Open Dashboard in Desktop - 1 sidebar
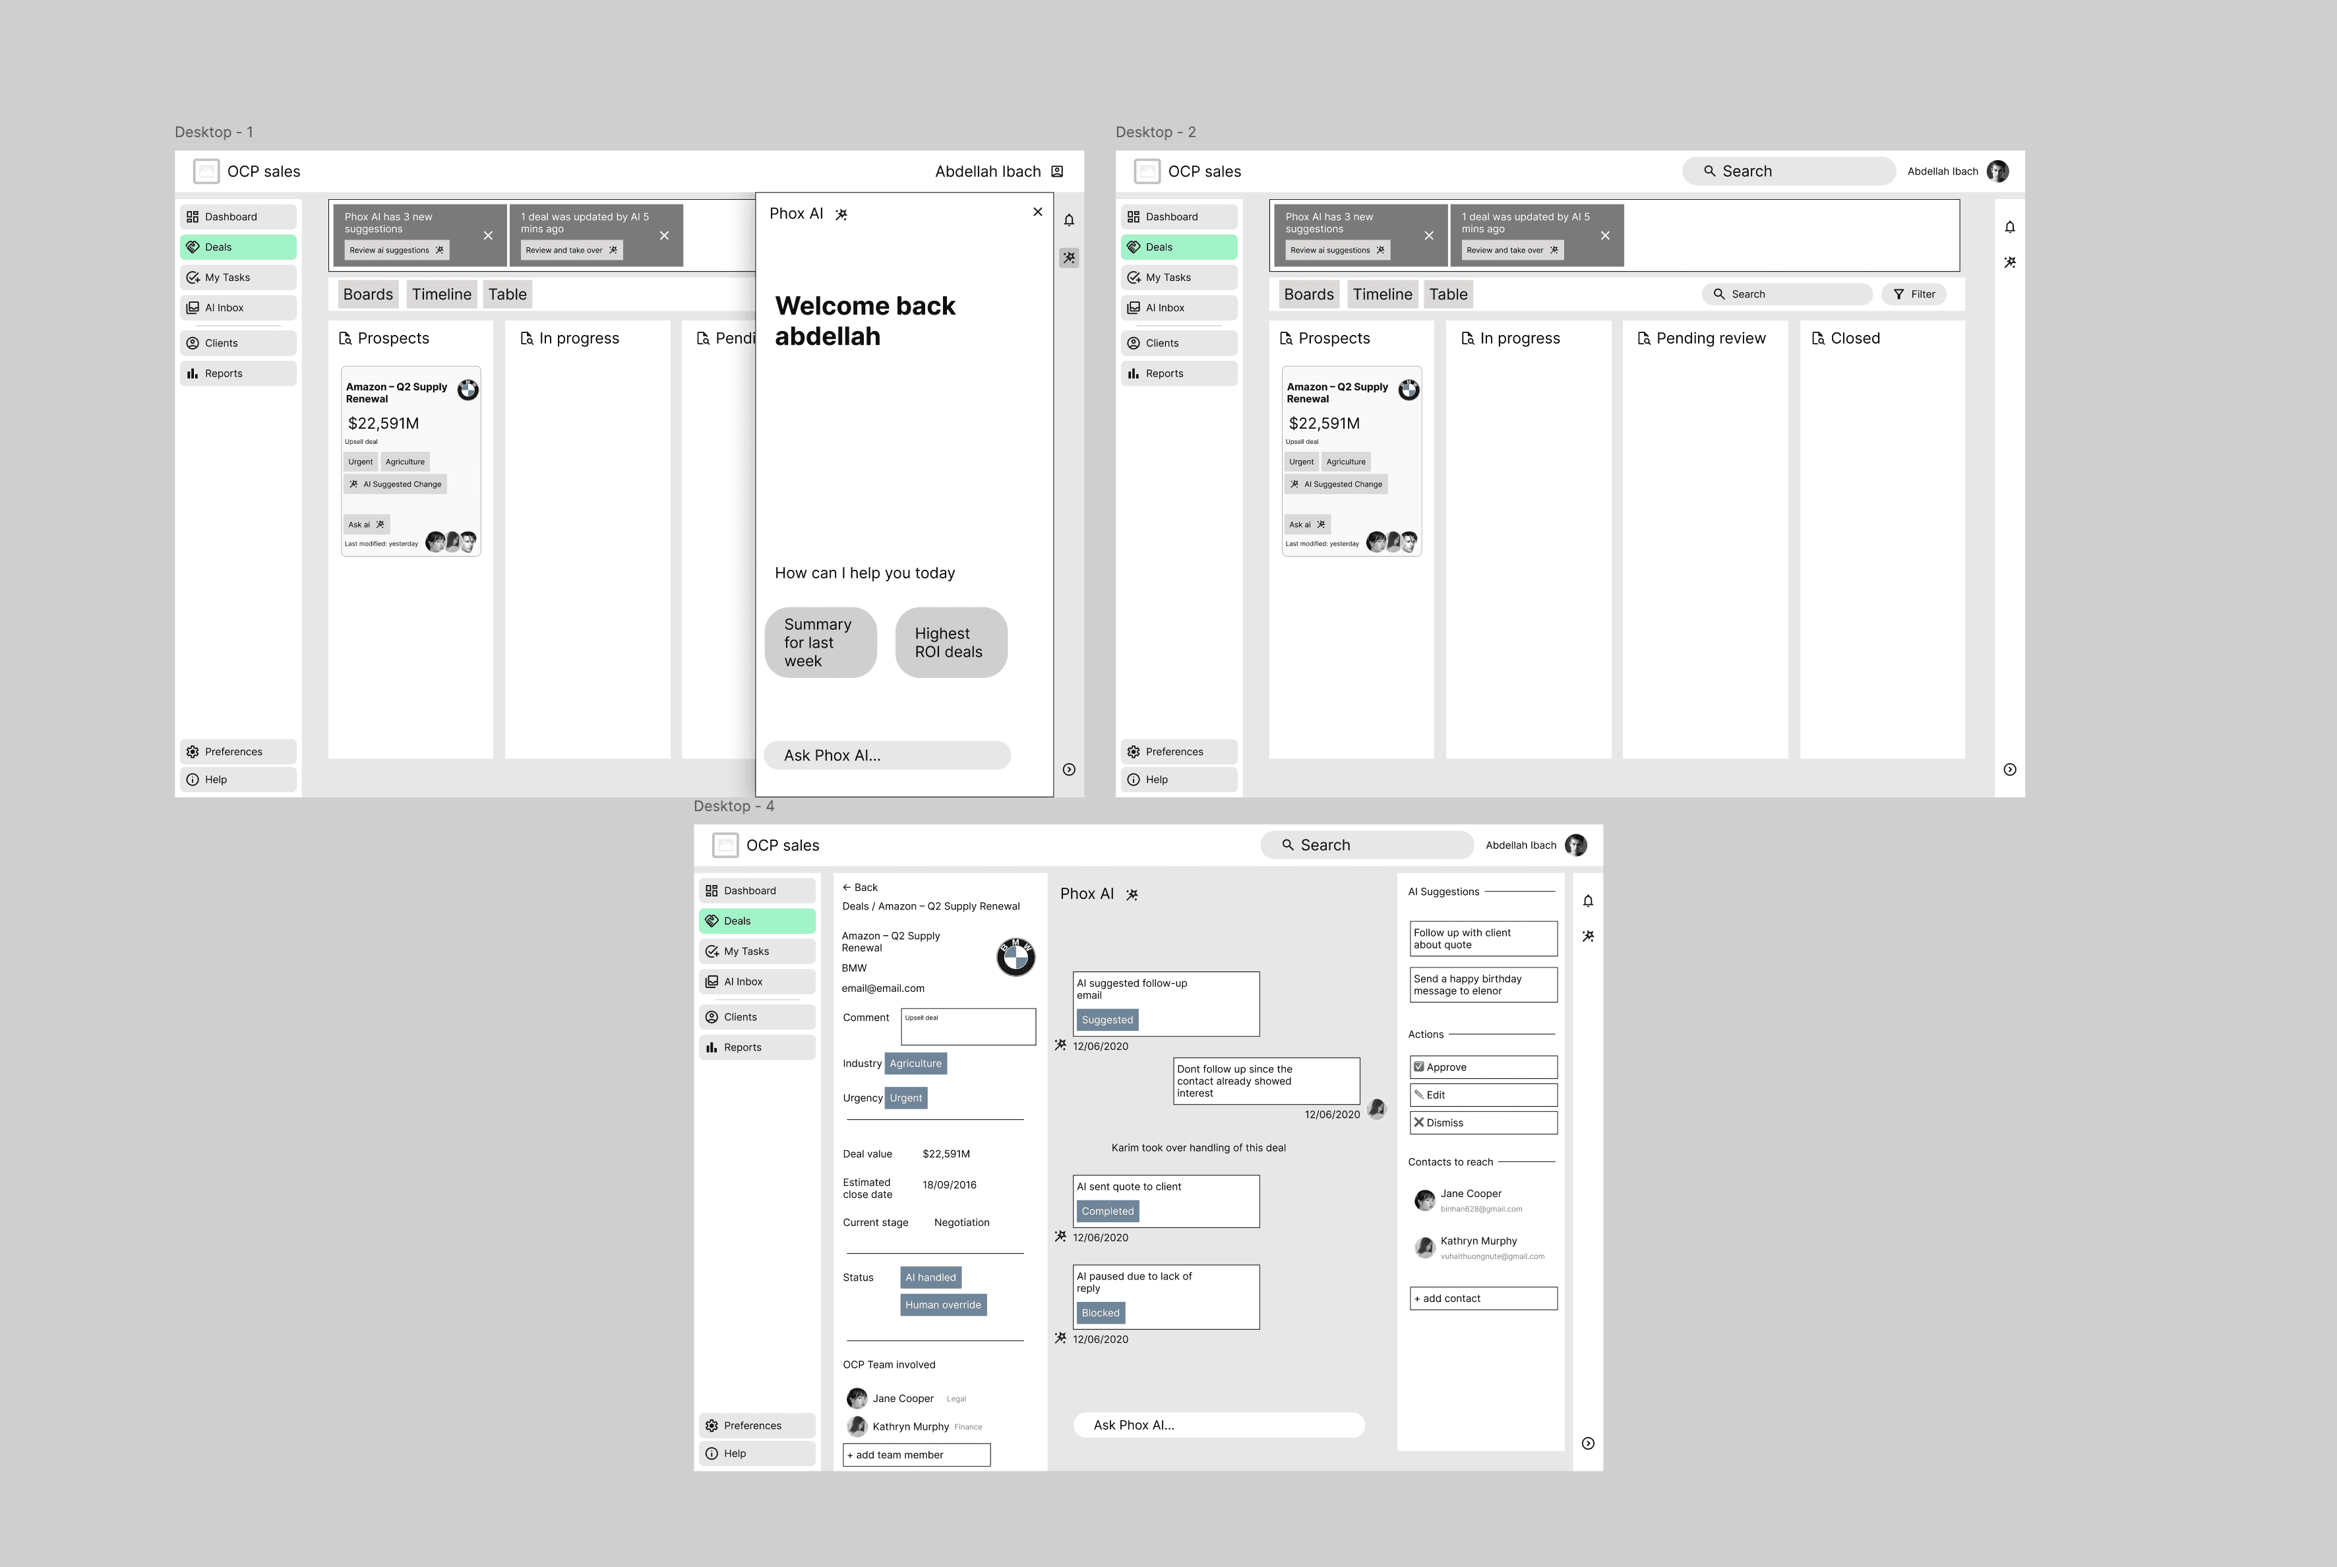The height and width of the screenshot is (1567, 2337). pos(238,217)
